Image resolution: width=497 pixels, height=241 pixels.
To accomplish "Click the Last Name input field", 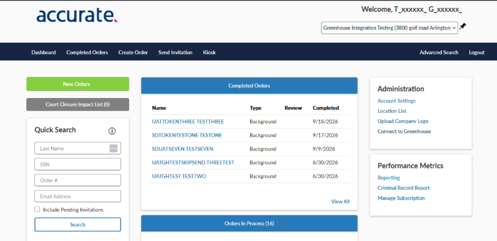I will pos(78,148).
